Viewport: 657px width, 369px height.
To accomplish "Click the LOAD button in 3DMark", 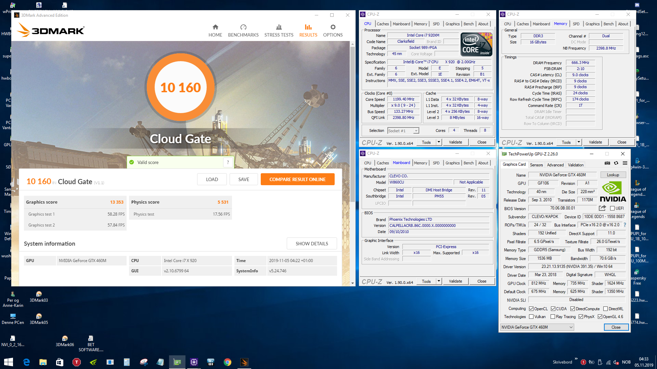I will (212, 179).
